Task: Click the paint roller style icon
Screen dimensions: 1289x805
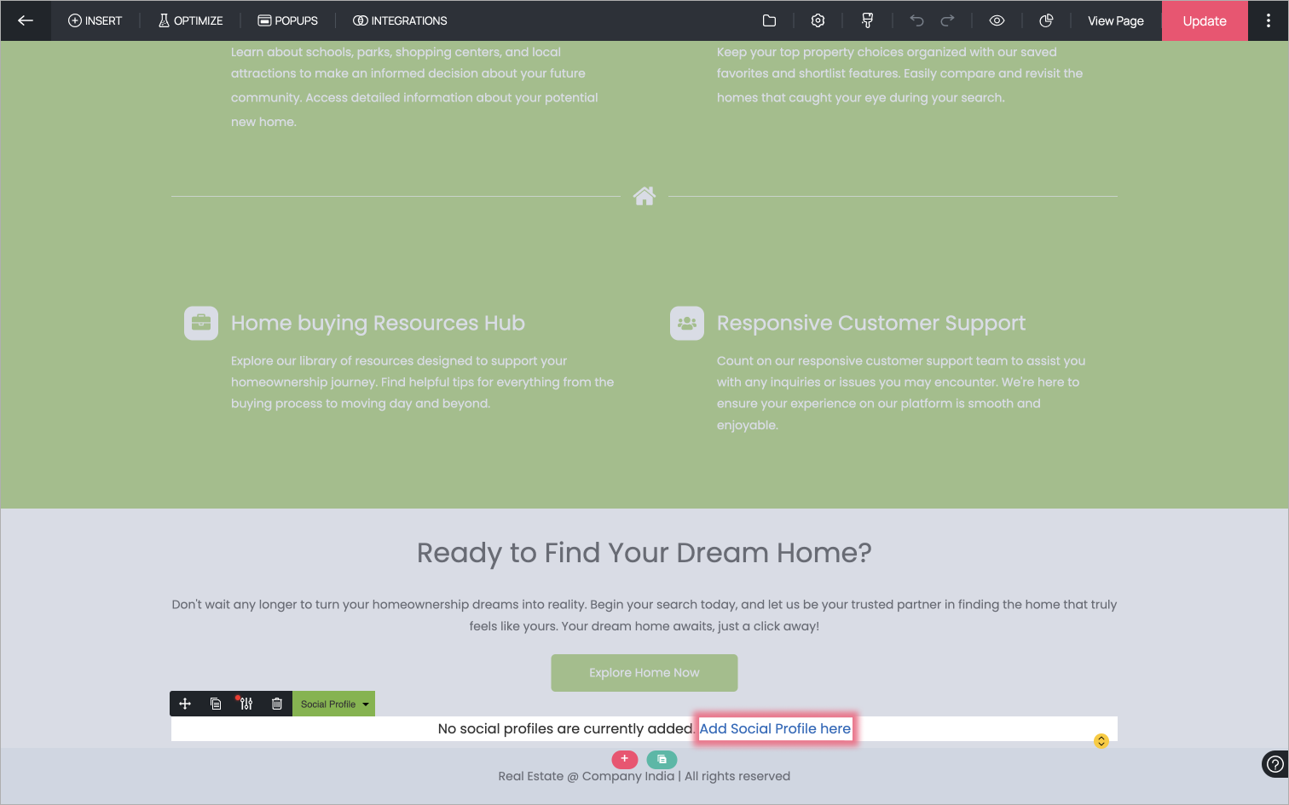Action: [x=867, y=20]
